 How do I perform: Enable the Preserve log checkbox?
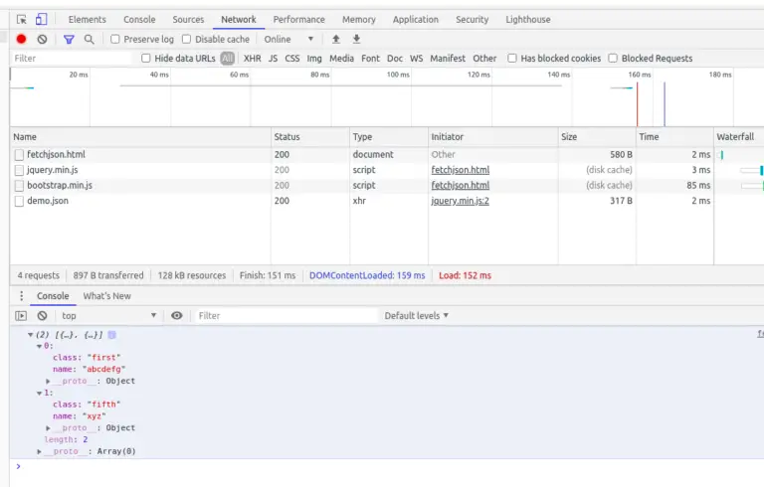coord(115,39)
